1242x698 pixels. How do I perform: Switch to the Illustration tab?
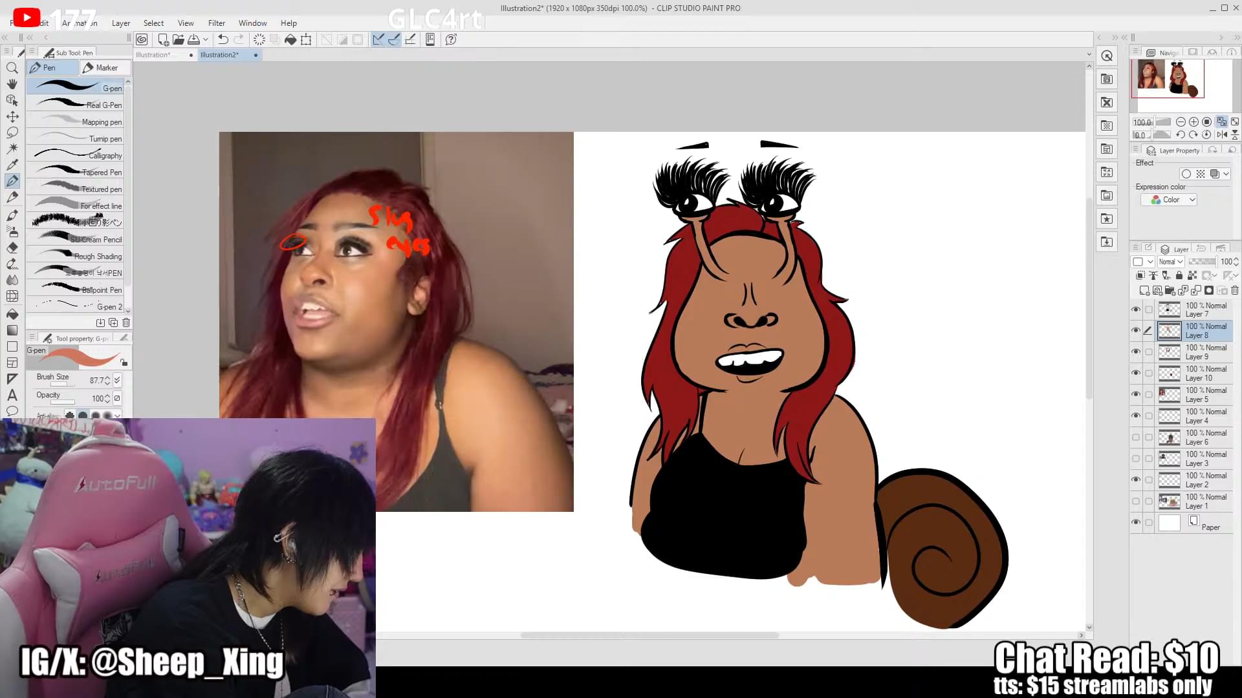point(153,55)
